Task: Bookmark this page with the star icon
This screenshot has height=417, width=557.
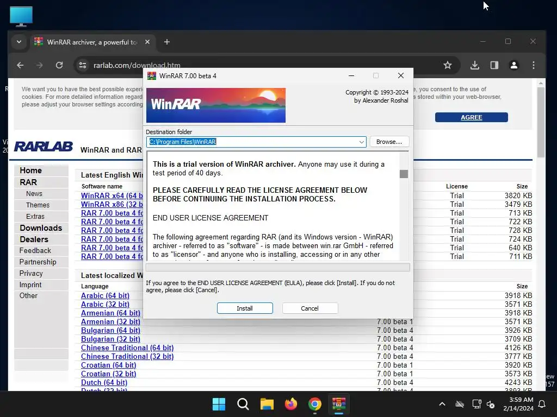Action: click(x=448, y=65)
